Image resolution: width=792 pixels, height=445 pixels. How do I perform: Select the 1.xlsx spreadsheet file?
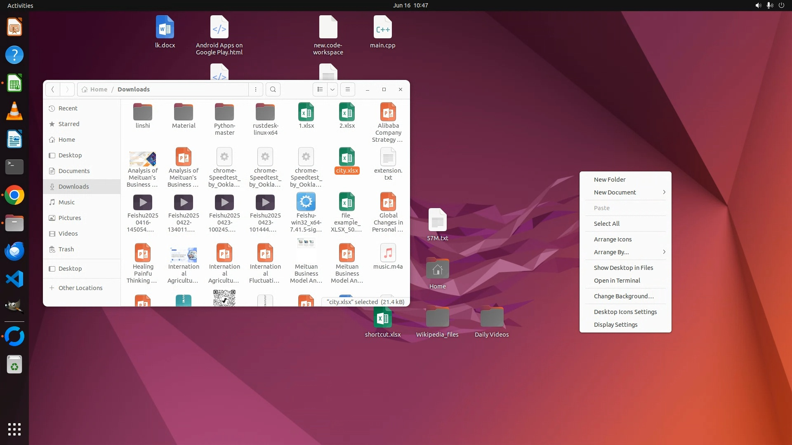click(x=306, y=112)
